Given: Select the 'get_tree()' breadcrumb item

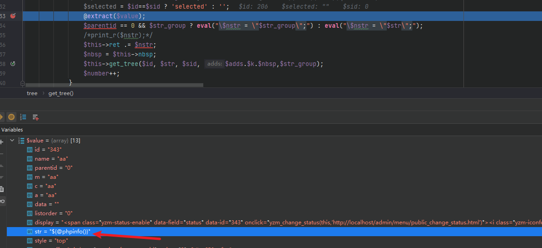Looking at the screenshot, I should pyautogui.click(x=61, y=93).
